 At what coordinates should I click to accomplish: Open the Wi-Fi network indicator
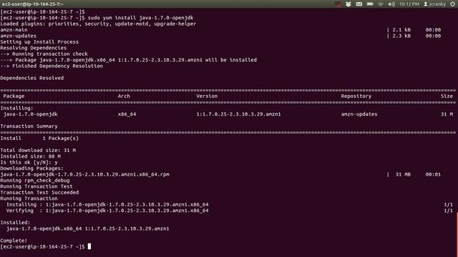[380, 4]
